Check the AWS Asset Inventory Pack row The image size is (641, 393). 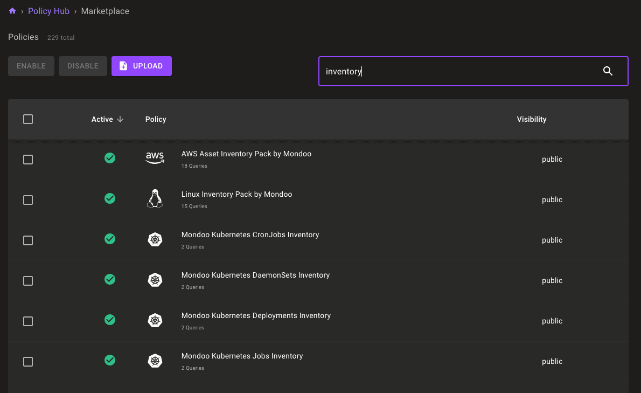click(28, 160)
